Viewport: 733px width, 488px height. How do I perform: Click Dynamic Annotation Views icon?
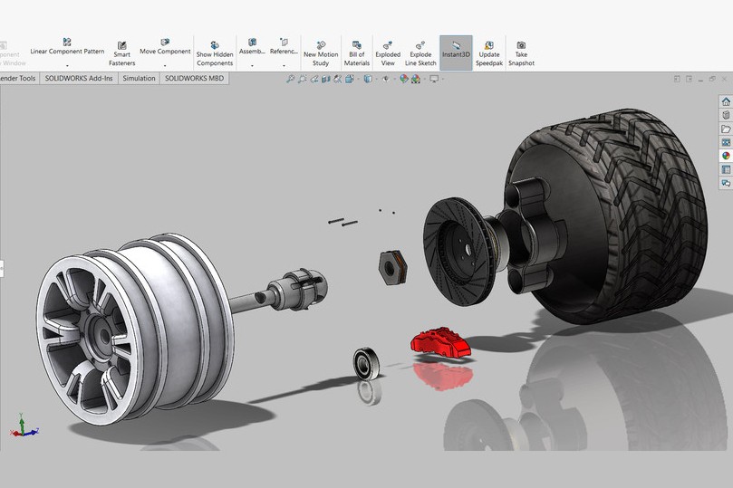(x=338, y=79)
